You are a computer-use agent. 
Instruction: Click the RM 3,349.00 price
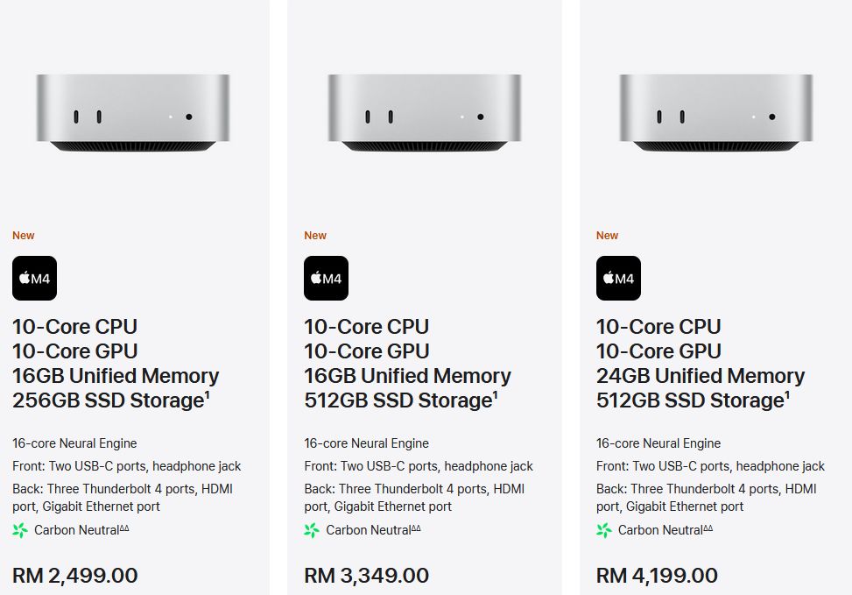tap(367, 576)
